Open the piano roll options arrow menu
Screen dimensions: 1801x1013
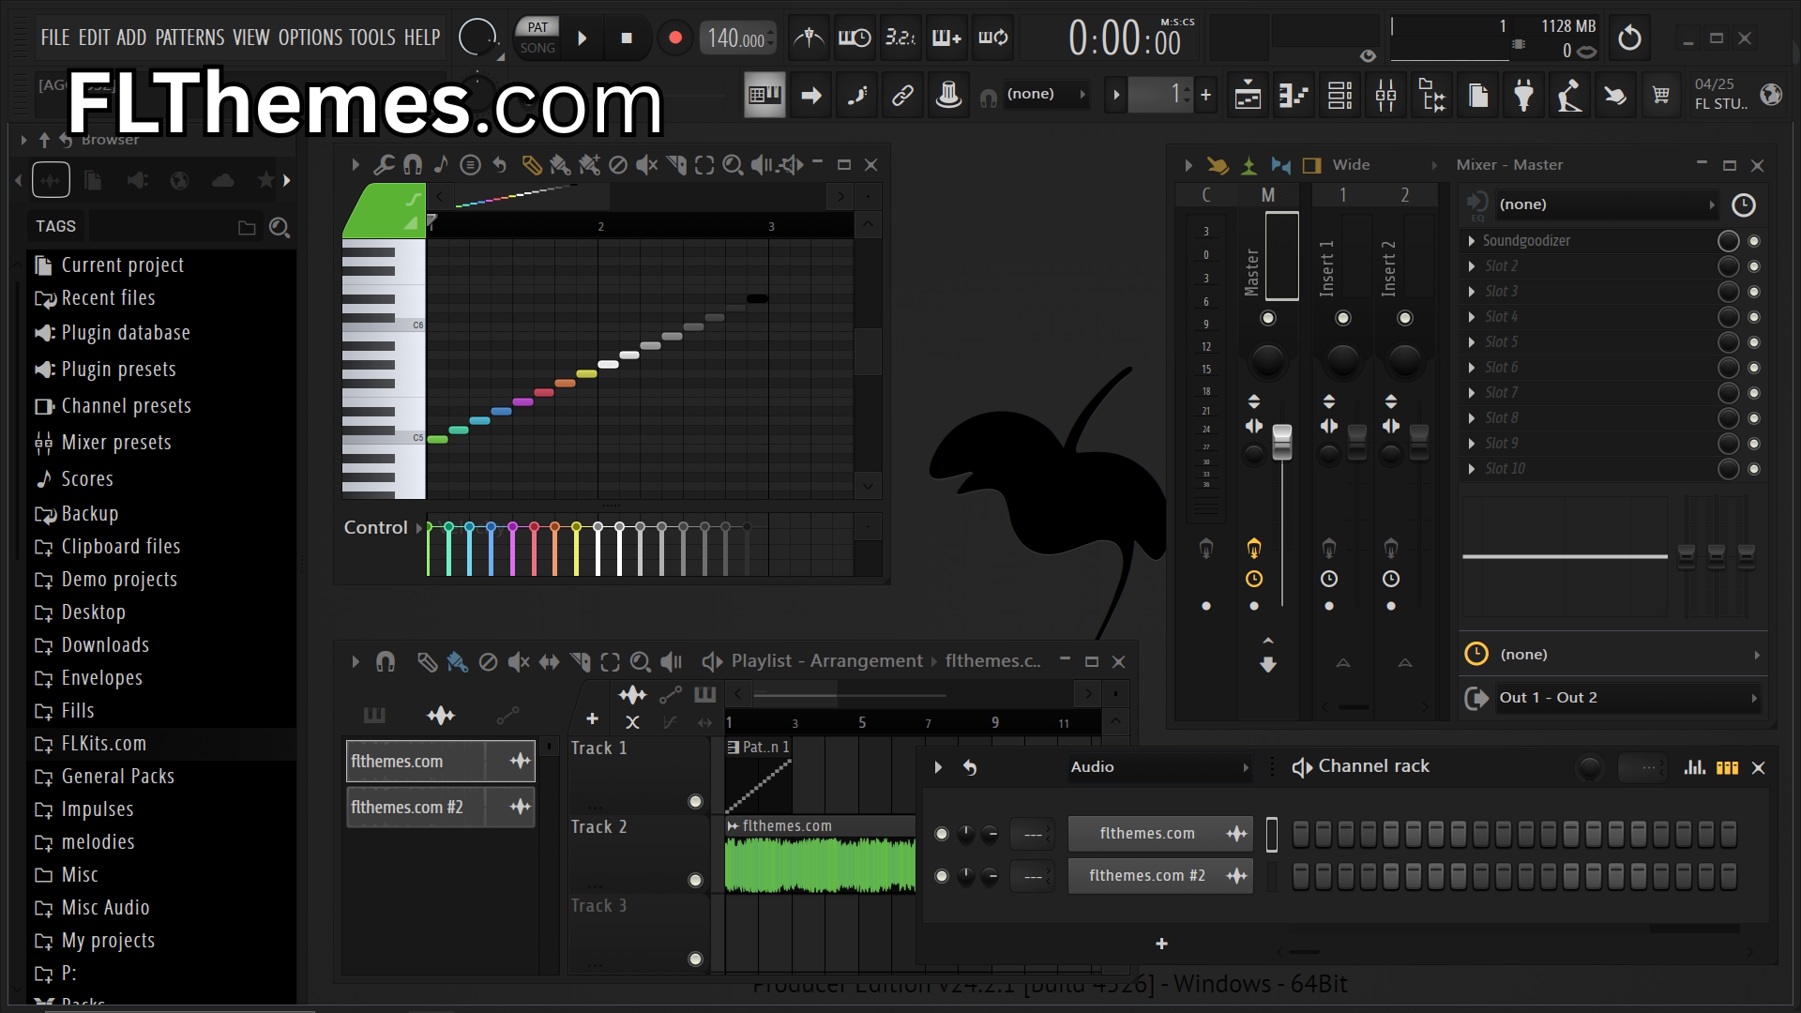tap(355, 165)
